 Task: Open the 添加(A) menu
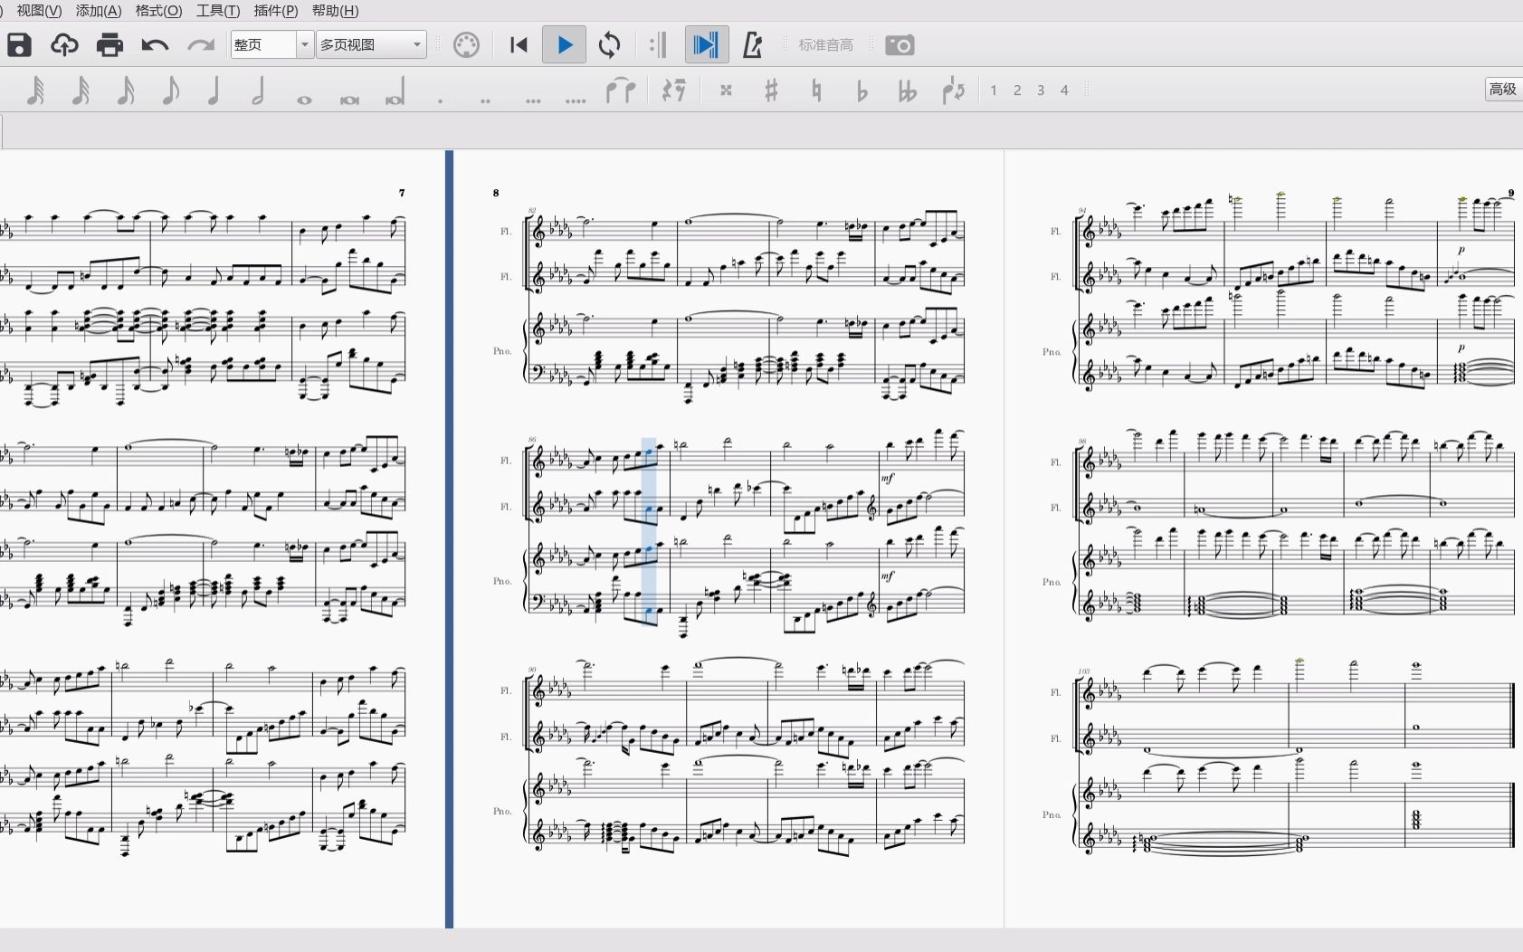99,11
